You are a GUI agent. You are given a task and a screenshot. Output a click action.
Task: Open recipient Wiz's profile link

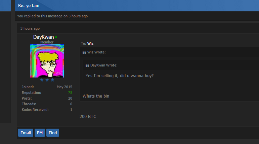(x=90, y=43)
